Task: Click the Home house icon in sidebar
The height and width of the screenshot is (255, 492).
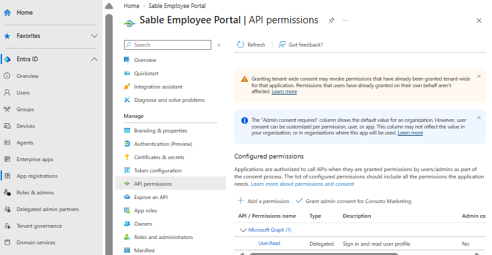Action: coord(7,13)
